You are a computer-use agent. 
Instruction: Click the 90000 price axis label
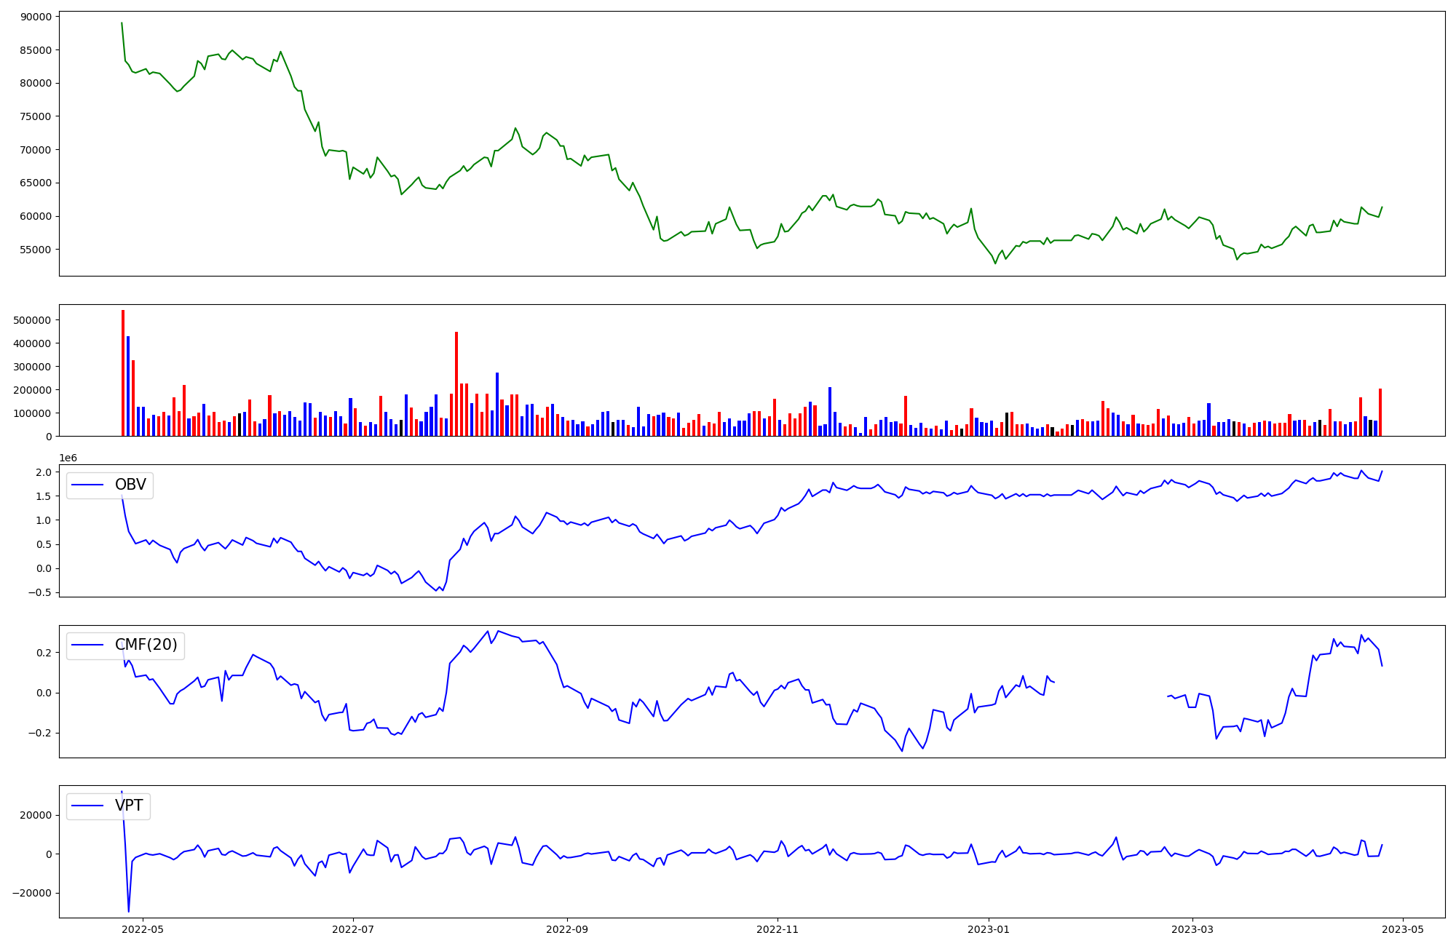[x=36, y=17]
